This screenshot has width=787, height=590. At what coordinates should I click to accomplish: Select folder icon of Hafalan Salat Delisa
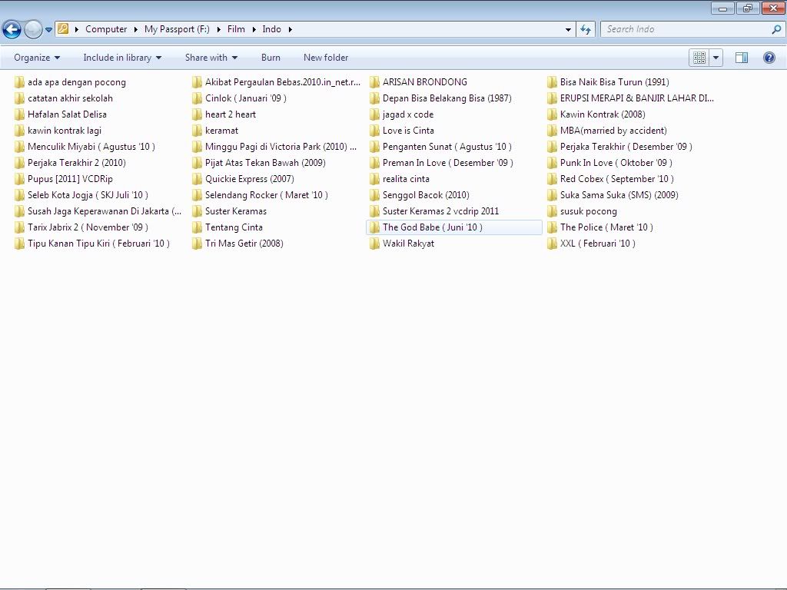click(x=19, y=114)
